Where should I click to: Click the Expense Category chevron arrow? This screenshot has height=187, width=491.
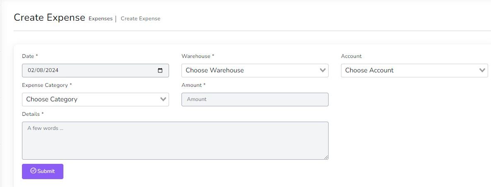(163, 99)
